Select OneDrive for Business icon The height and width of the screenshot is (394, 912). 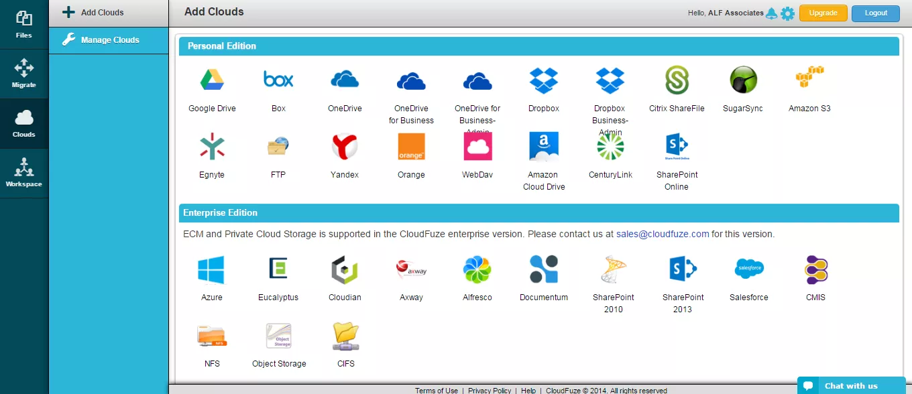point(411,81)
